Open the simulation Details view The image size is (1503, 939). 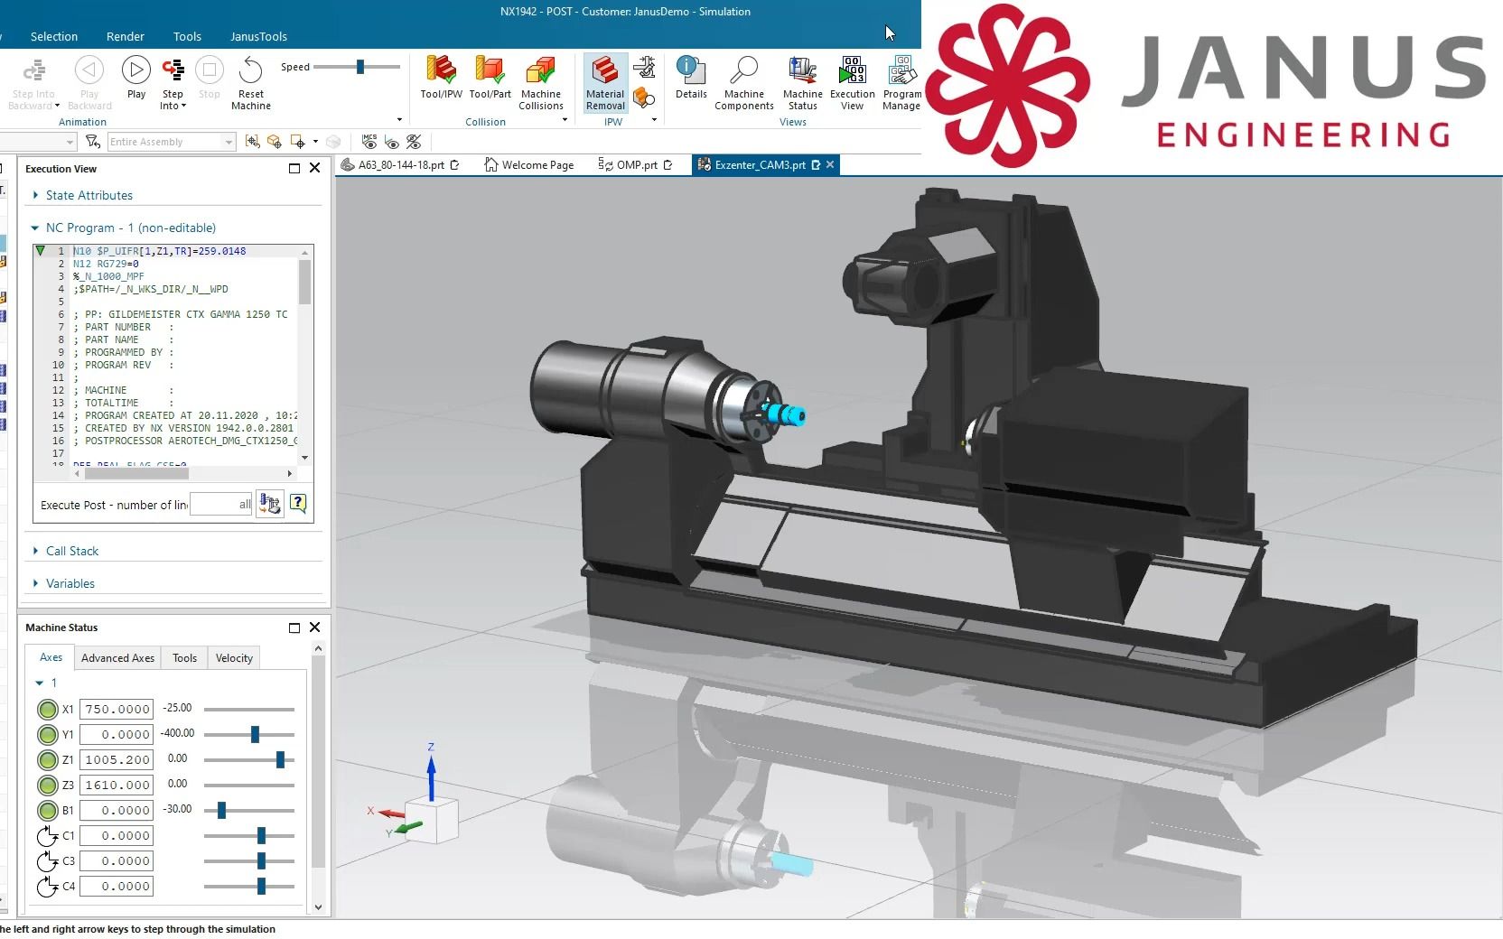(691, 78)
